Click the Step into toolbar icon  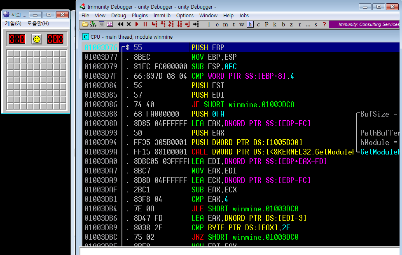point(154,24)
